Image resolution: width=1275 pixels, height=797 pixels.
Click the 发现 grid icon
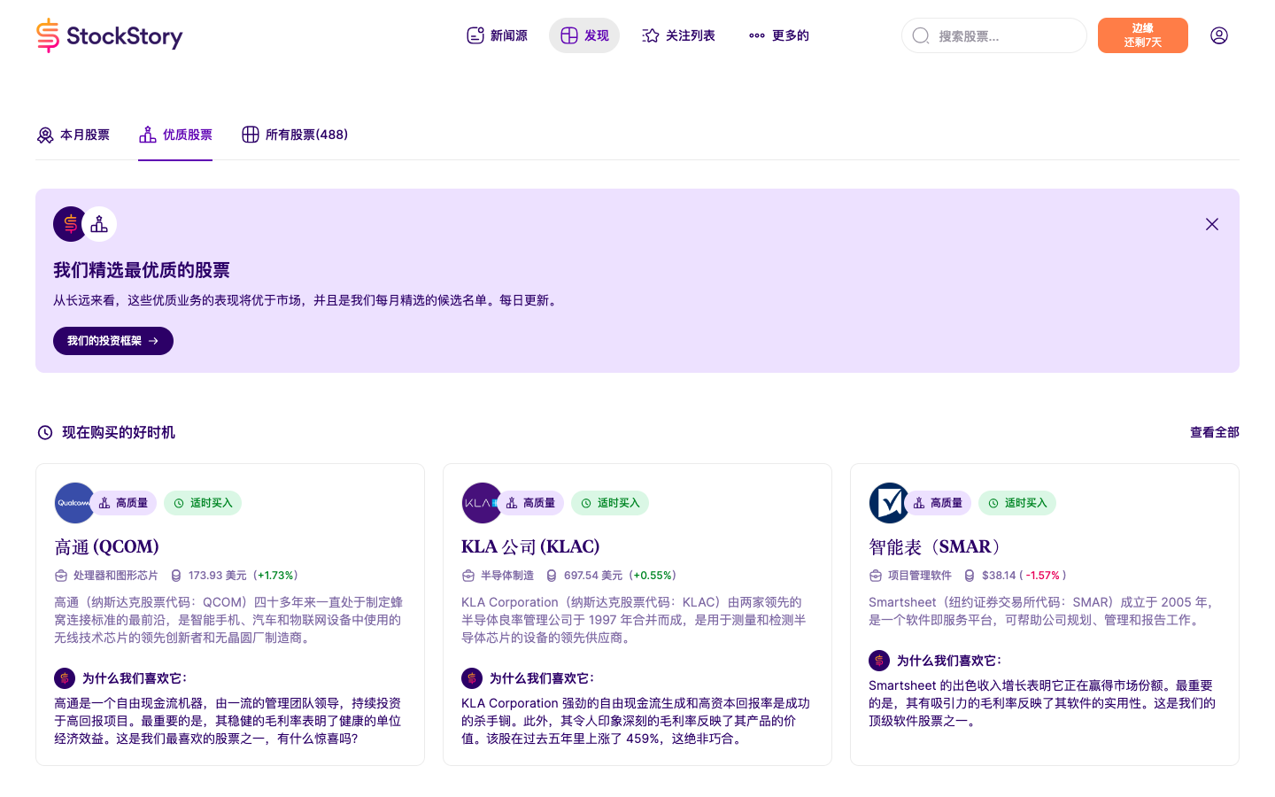(569, 35)
